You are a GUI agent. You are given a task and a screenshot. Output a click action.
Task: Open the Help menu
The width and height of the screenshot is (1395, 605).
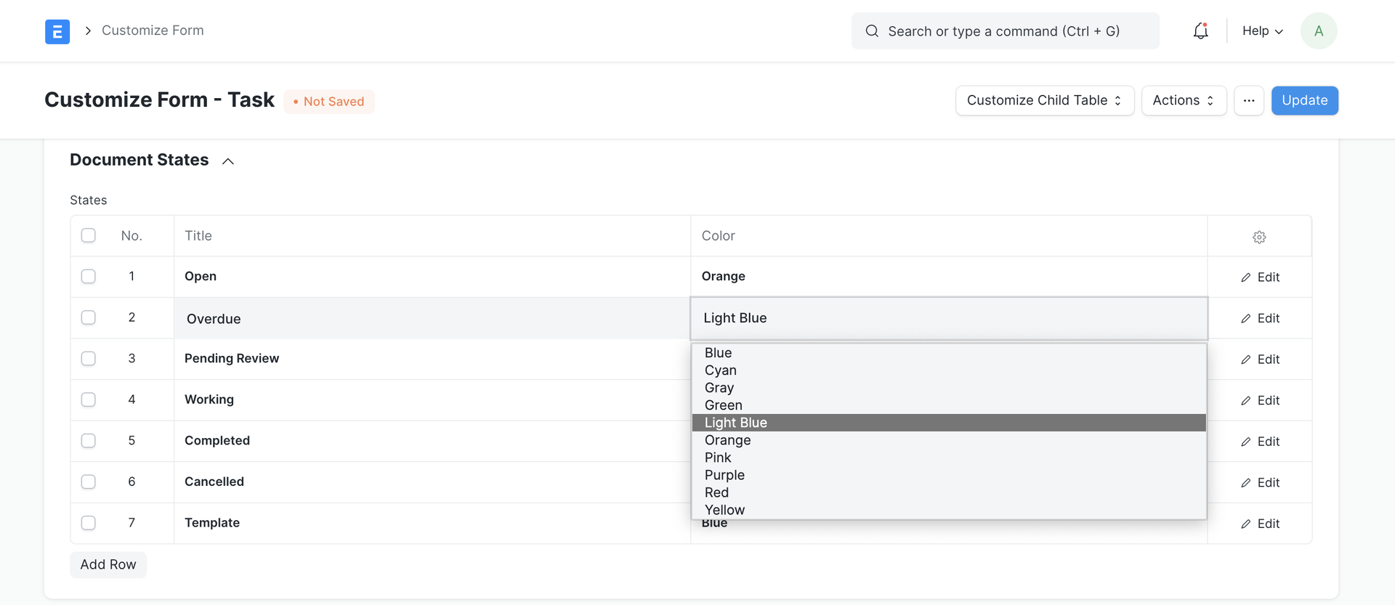pos(1262,31)
